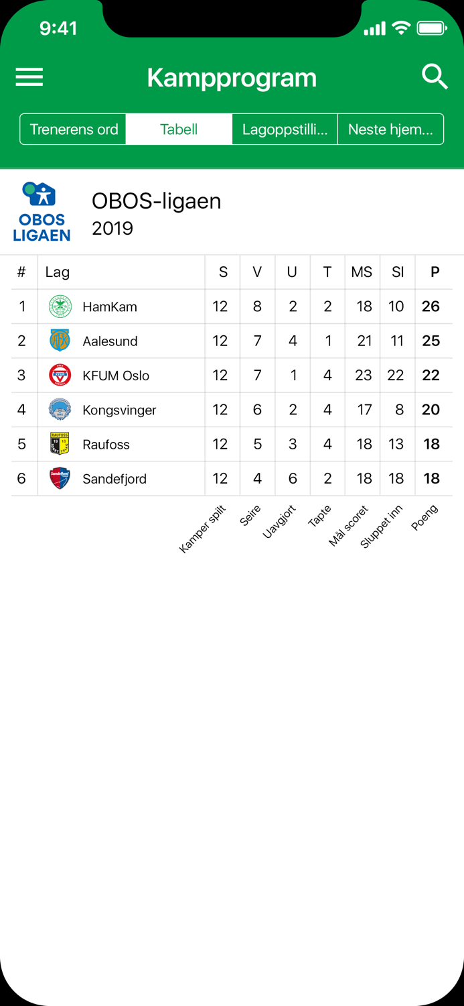464x1006 pixels.
Task: Click the OBOS-ligaen league logo
Action: [42, 210]
